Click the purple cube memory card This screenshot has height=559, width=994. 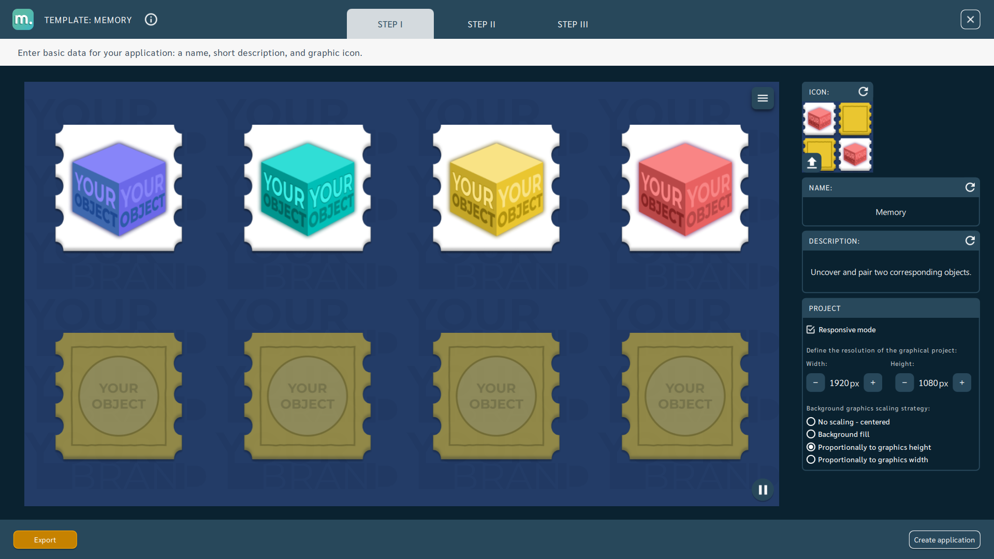tap(119, 188)
